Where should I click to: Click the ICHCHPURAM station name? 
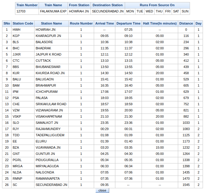click(47, 92)
